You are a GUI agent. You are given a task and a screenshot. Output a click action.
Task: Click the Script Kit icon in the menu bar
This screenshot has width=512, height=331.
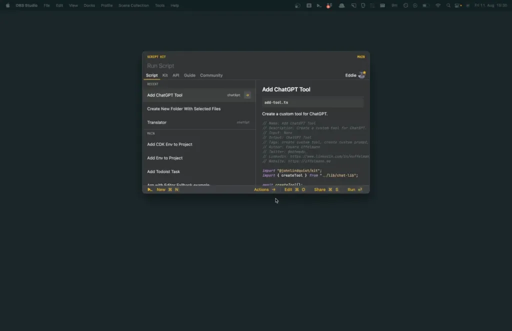point(319,5)
